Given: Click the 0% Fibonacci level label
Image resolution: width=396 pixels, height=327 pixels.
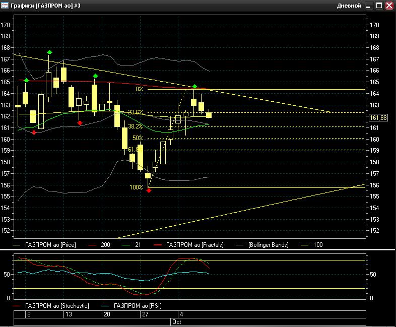Looking at the screenshot, I should click(139, 89).
